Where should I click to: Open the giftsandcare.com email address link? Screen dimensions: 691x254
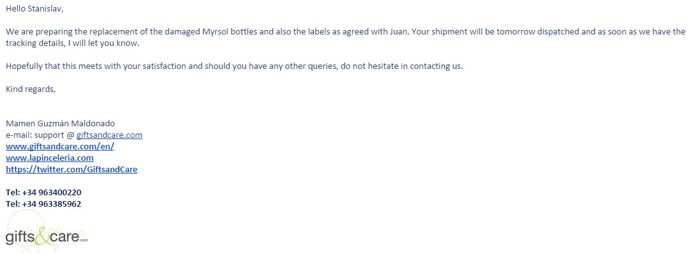109,135
